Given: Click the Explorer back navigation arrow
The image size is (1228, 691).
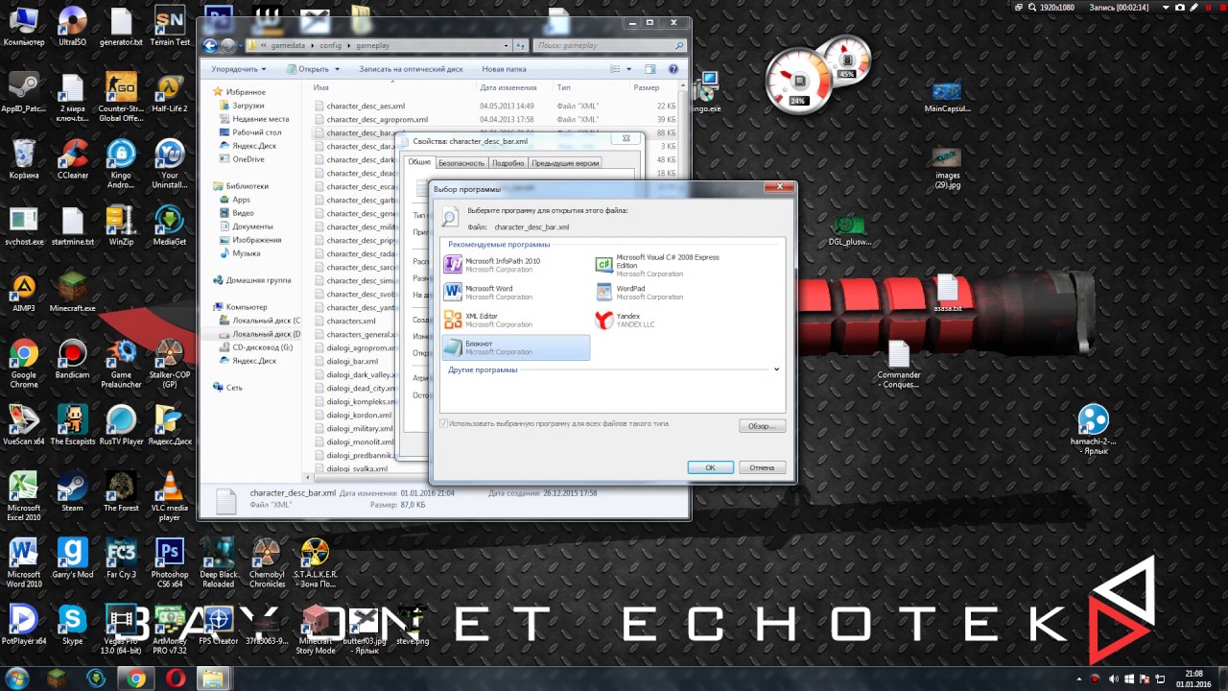Looking at the screenshot, I should click(210, 45).
